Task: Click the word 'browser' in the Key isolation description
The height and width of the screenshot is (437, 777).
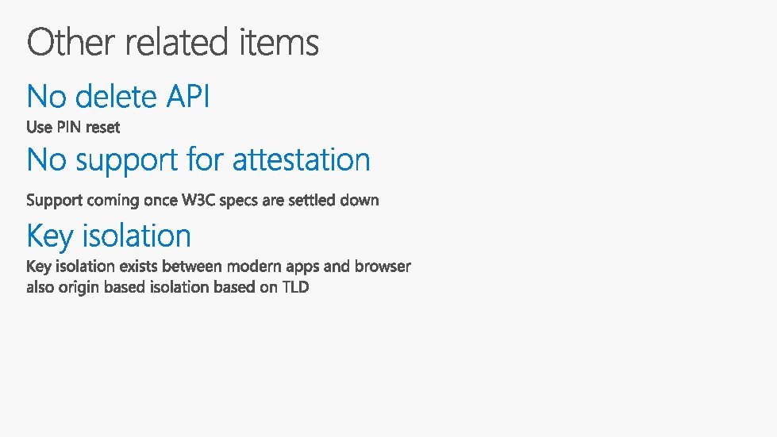Action: [x=383, y=266]
